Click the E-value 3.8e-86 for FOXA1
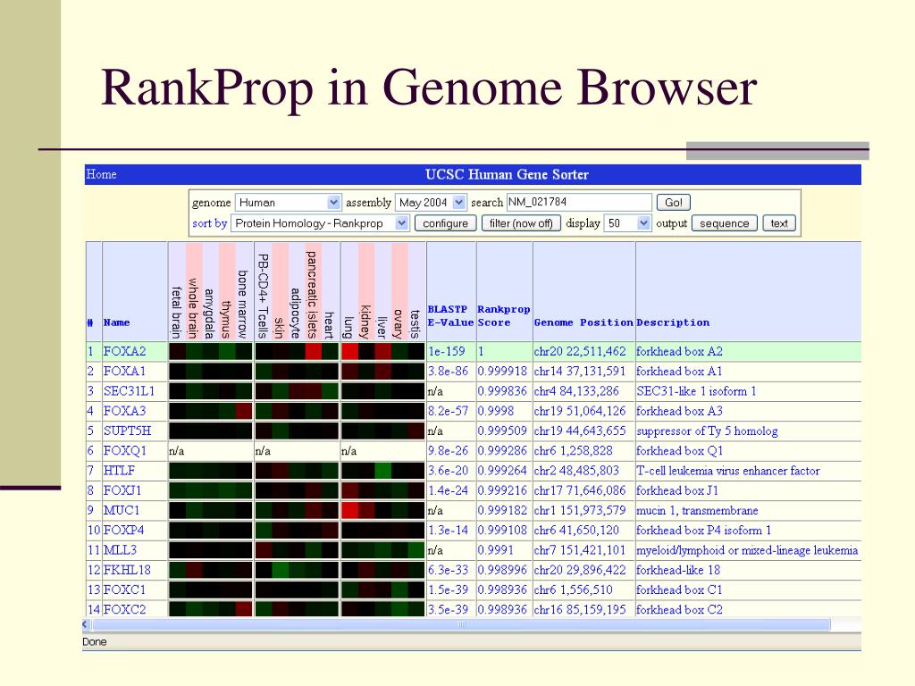The height and width of the screenshot is (686, 915). click(x=449, y=371)
